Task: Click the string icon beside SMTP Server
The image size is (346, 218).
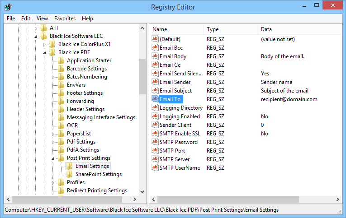Action: click(155, 159)
